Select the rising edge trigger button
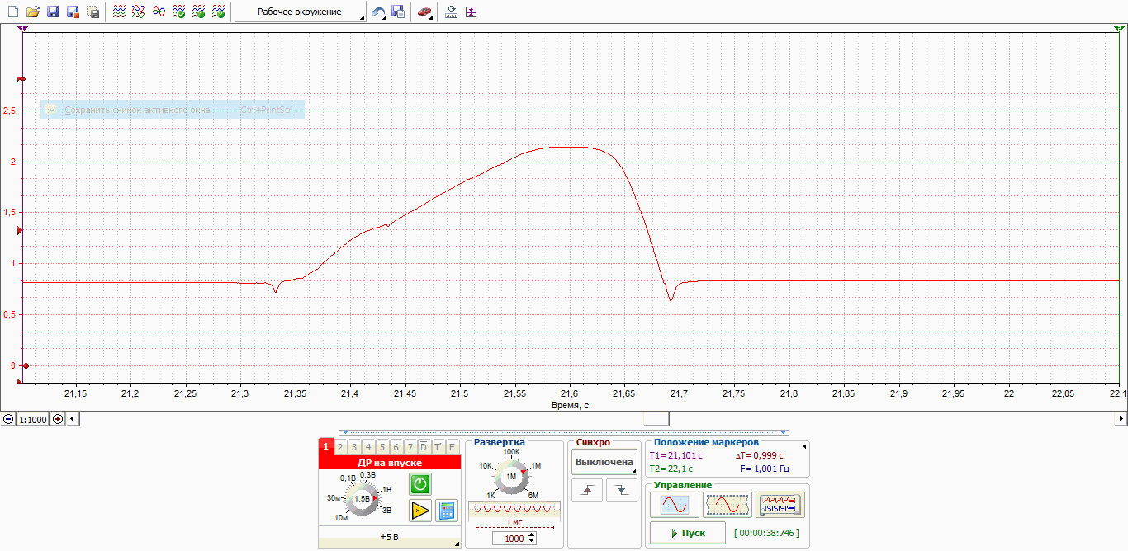Screen dimensions: 1128x551 click(587, 490)
